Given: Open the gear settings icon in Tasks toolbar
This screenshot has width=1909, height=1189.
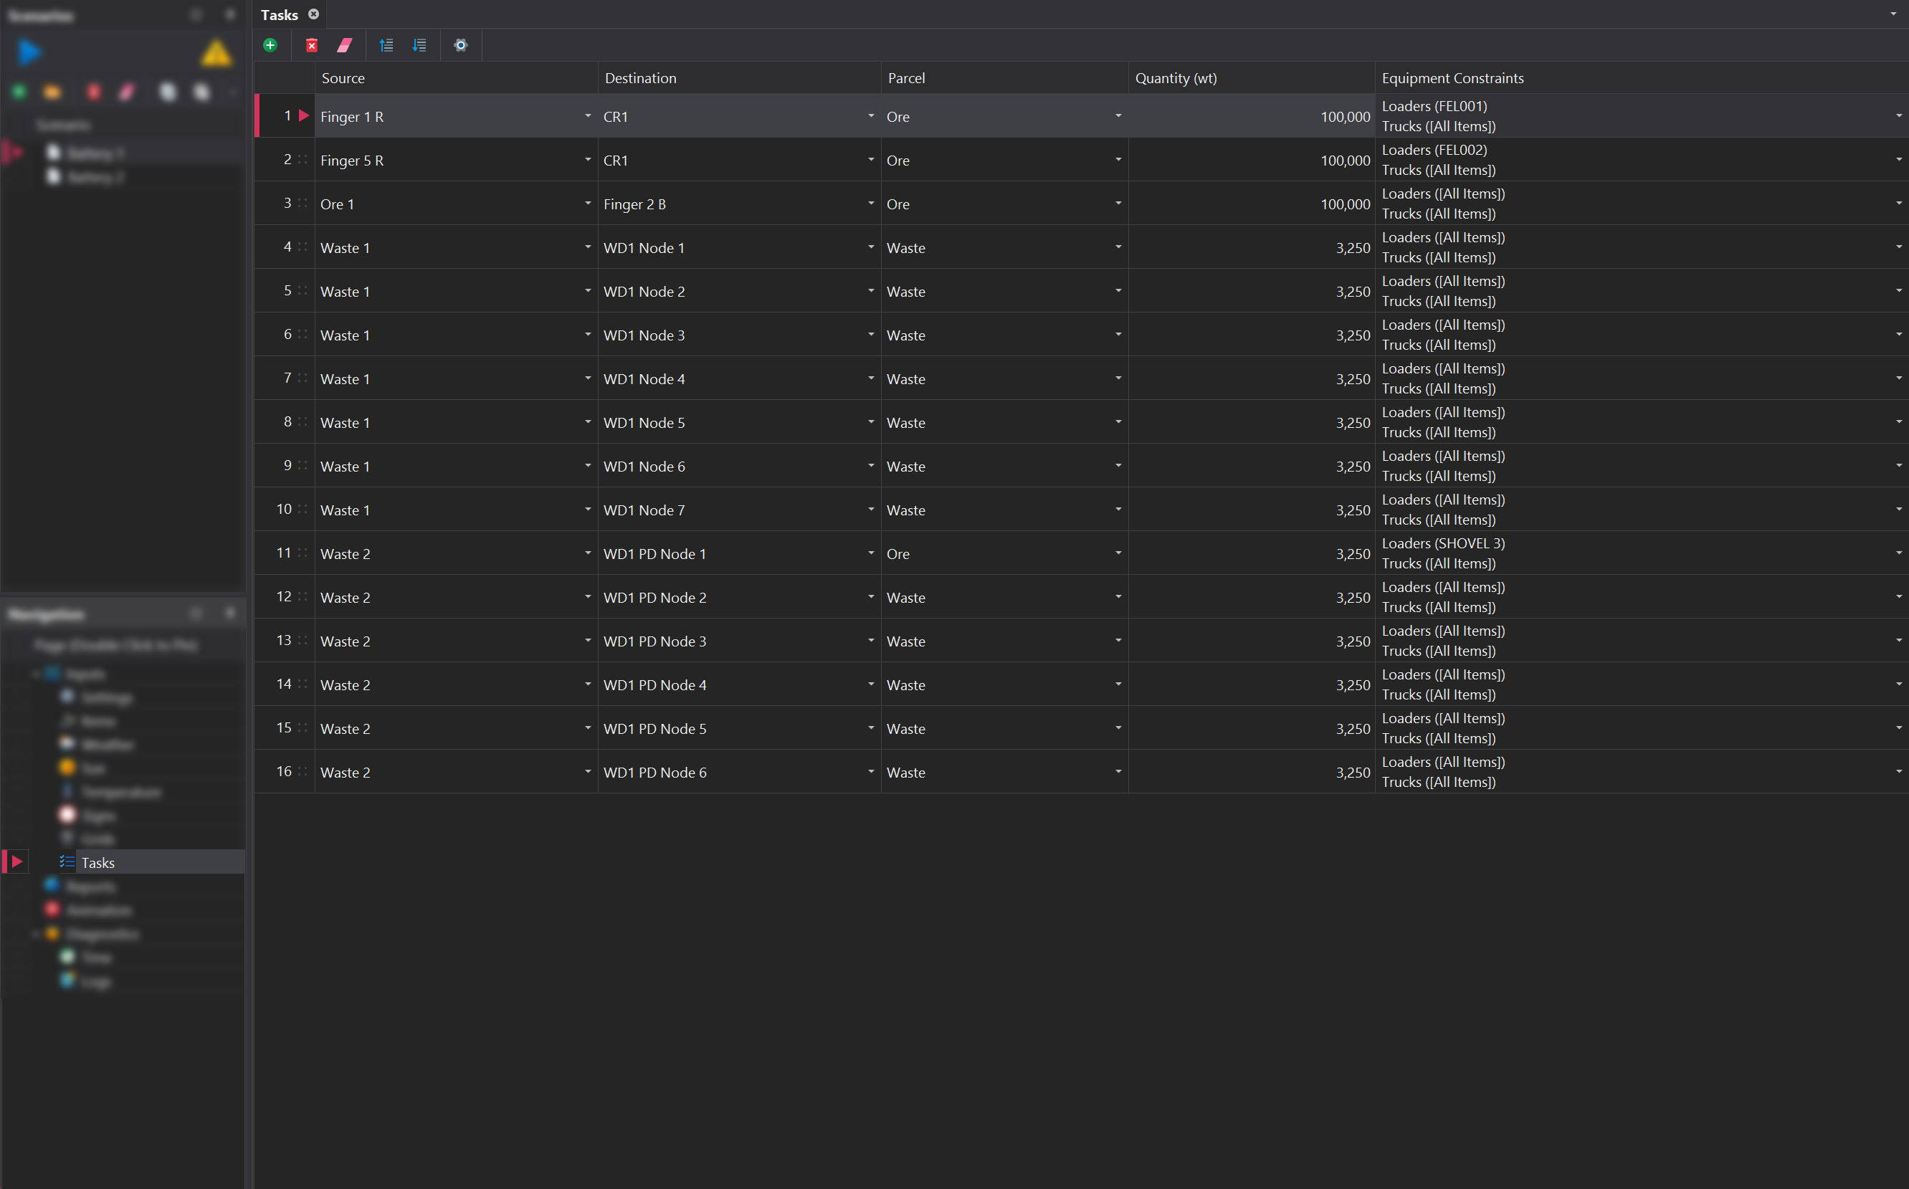Looking at the screenshot, I should pos(460,45).
